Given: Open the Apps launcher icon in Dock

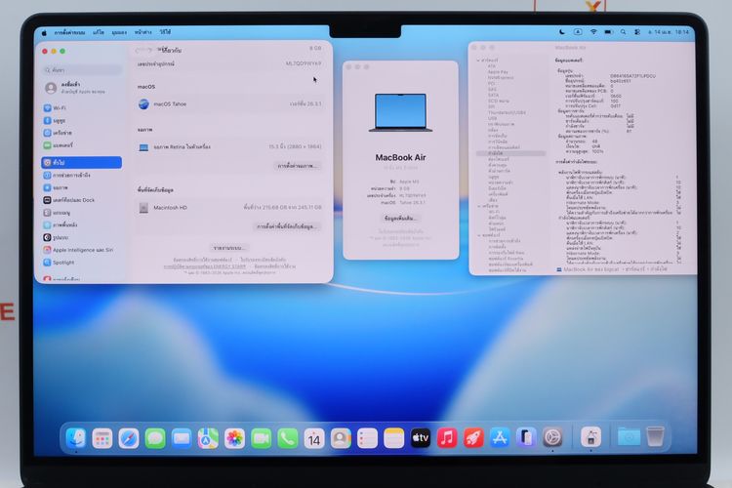Looking at the screenshot, I should tap(102, 438).
